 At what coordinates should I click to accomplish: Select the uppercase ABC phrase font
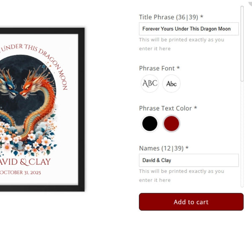(150, 84)
